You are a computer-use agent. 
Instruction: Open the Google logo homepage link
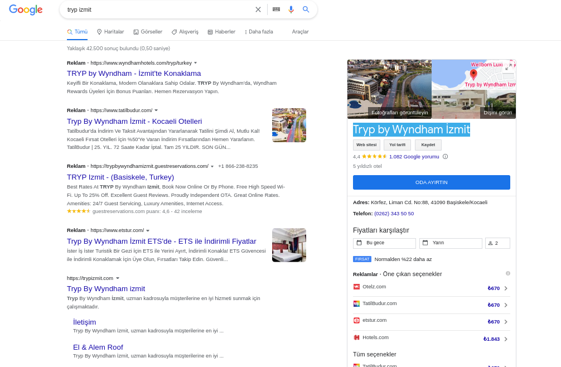pyautogui.click(x=26, y=9)
